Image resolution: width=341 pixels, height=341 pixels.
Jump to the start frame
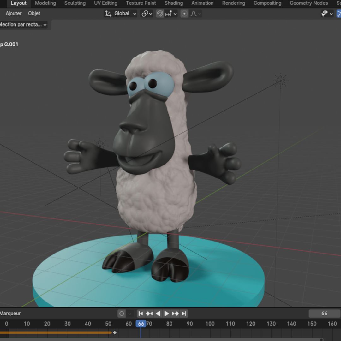(x=141, y=314)
